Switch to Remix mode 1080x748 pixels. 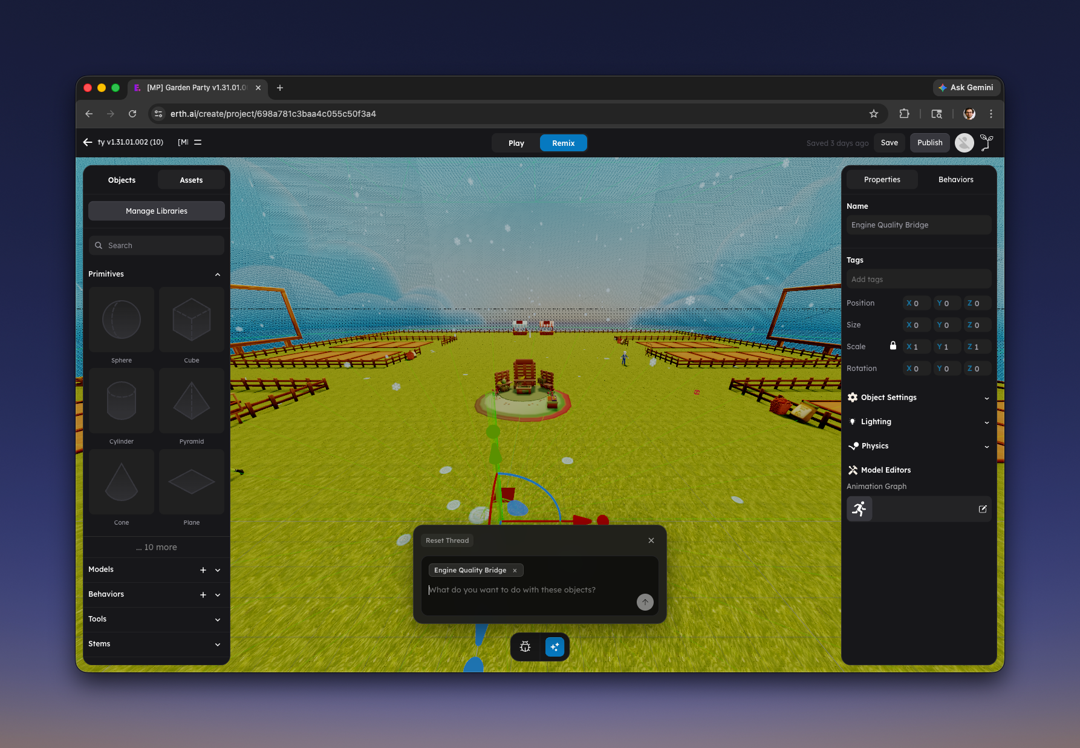click(x=563, y=143)
